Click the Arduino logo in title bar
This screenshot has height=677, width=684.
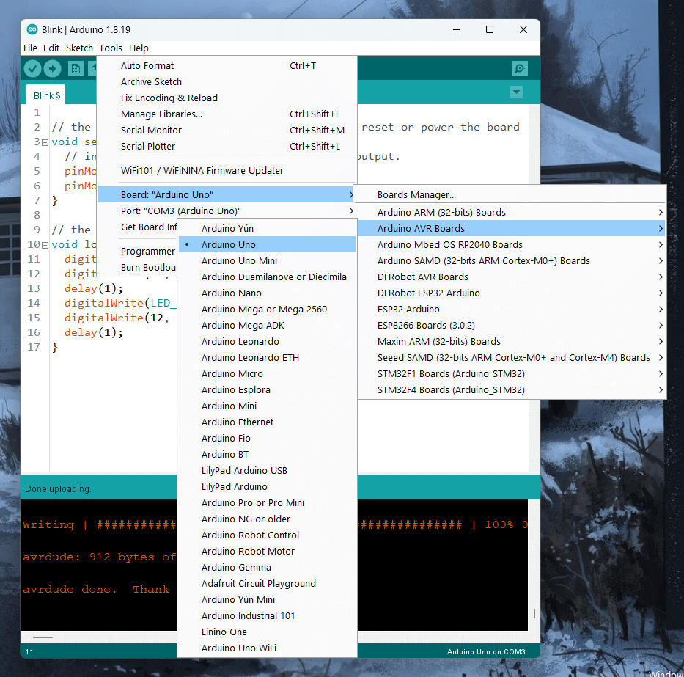[x=32, y=29]
